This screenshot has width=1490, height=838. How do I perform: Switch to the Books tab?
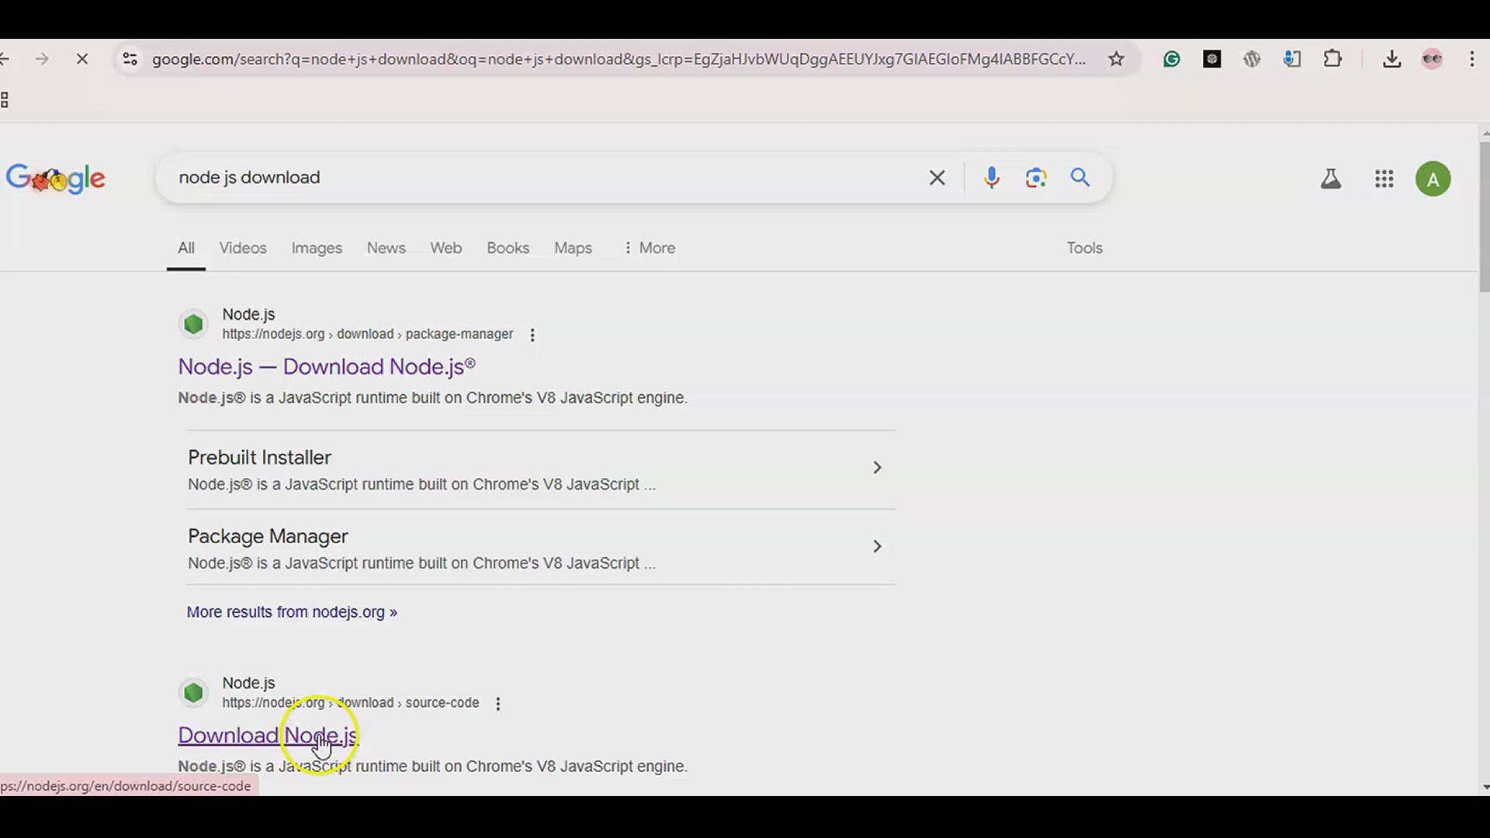[508, 248]
